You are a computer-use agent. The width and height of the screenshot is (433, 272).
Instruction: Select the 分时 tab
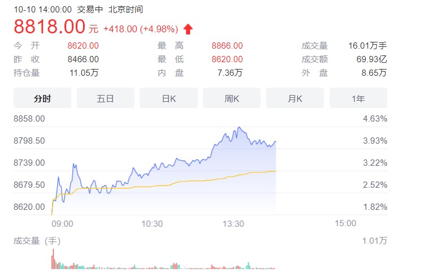click(x=42, y=98)
